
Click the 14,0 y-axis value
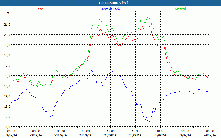pyautogui.click(x=7, y=96)
